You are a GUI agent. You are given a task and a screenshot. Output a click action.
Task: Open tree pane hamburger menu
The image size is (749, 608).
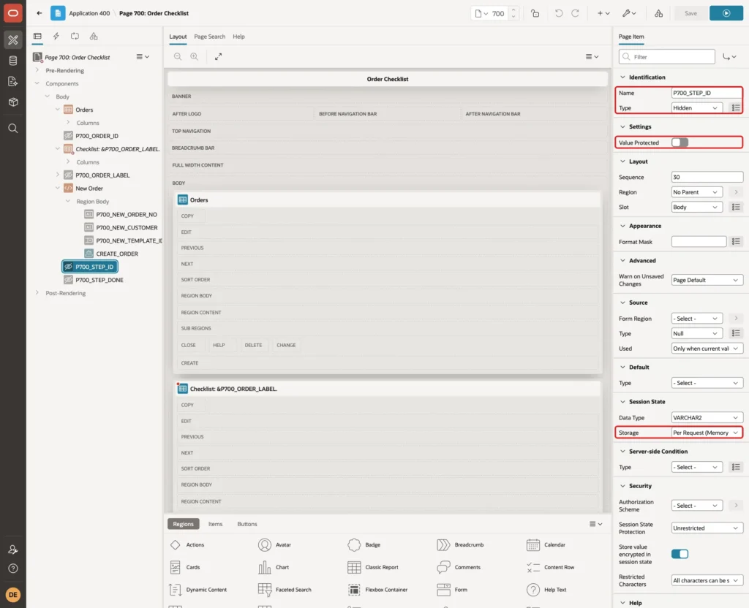[x=143, y=57]
